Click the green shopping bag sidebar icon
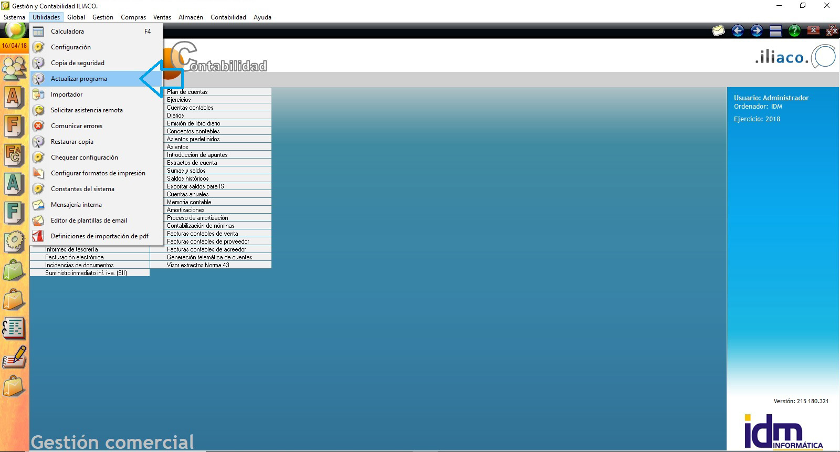 click(x=14, y=271)
